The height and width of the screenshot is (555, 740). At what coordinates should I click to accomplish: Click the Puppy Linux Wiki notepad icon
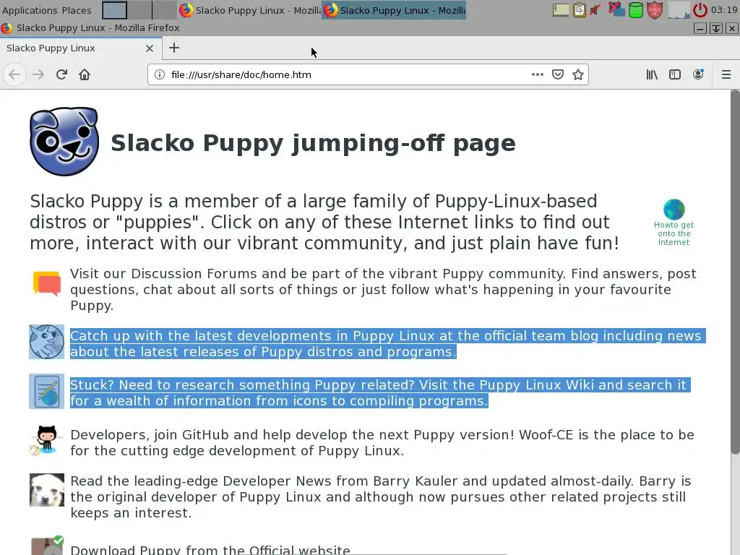coord(47,391)
